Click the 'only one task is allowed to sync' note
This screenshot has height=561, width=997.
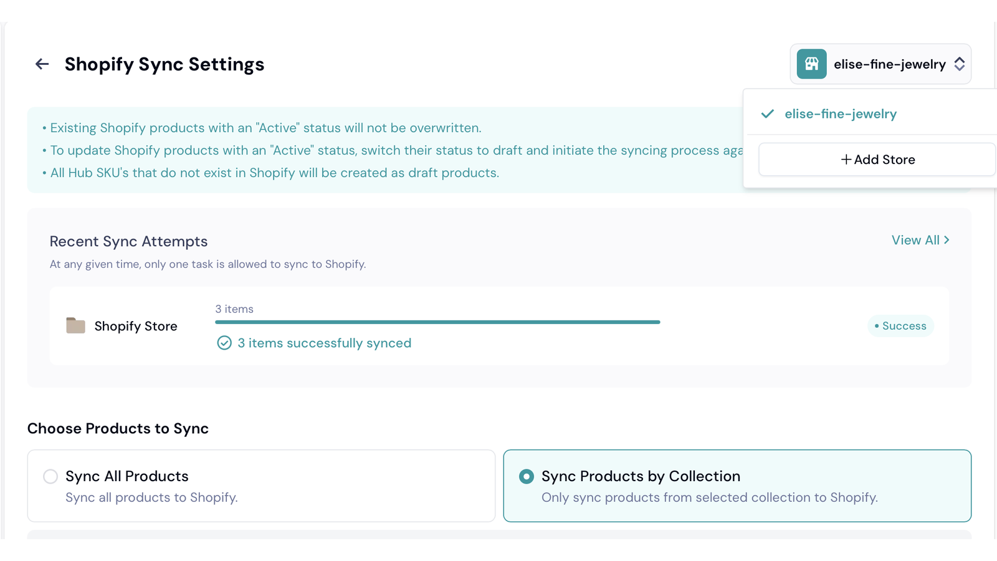pos(208,264)
